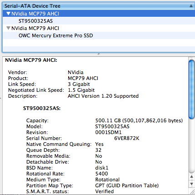195x195 pixels.
Task: Click the NVidia MCP79 AHCI details heading
Action: pos(31,60)
